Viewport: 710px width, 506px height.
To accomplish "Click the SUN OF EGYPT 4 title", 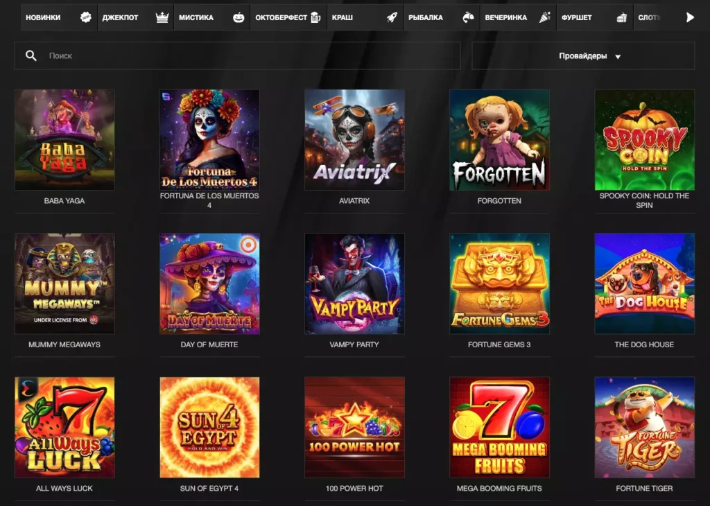I will [209, 488].
